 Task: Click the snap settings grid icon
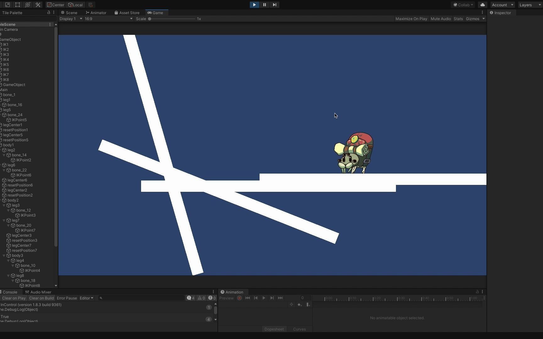[x=90, y=5]
